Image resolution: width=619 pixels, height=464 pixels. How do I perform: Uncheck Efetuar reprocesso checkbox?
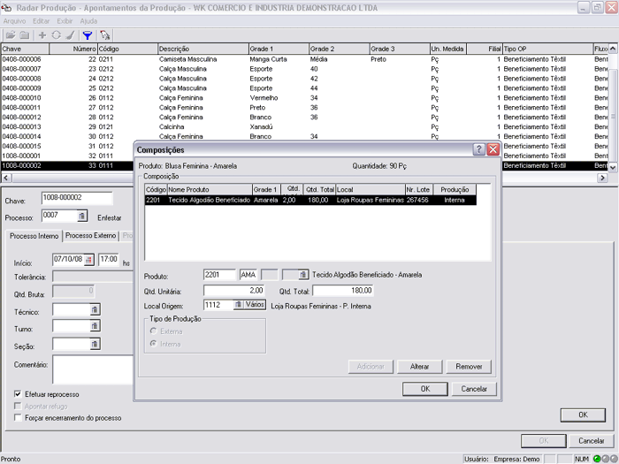[x=19, y=394]
